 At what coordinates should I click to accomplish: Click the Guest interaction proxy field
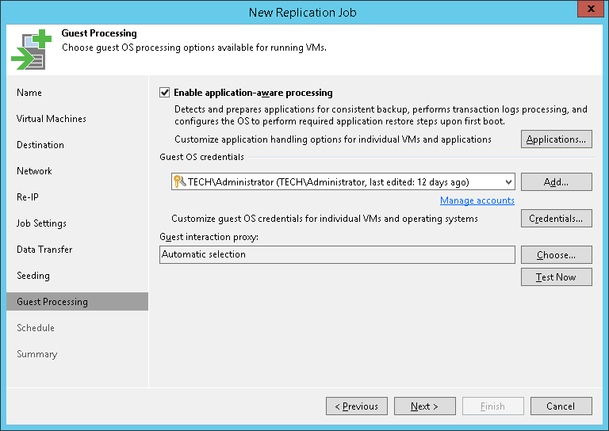click(337, 255)
